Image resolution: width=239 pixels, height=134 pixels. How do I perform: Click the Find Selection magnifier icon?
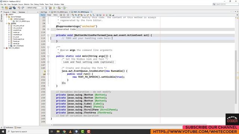point(73,15)
